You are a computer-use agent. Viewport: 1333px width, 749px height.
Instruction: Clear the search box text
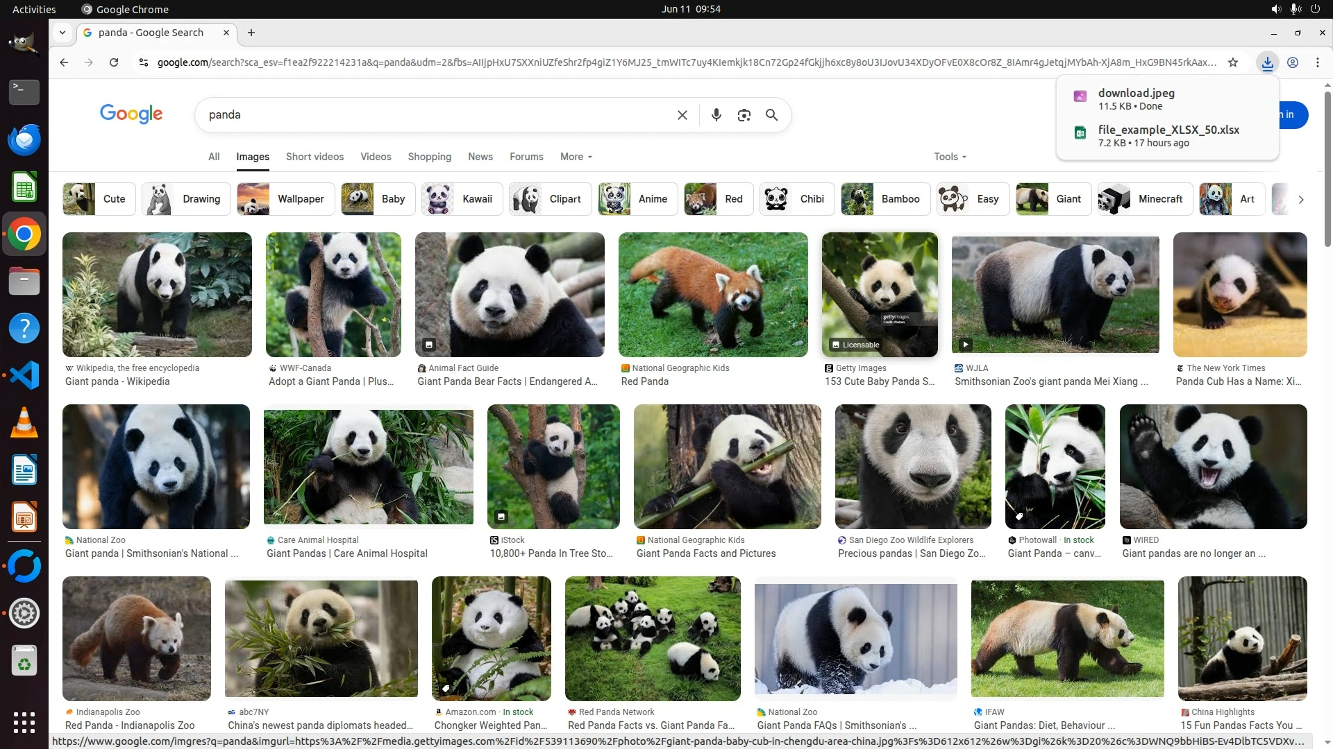[682, 115]
